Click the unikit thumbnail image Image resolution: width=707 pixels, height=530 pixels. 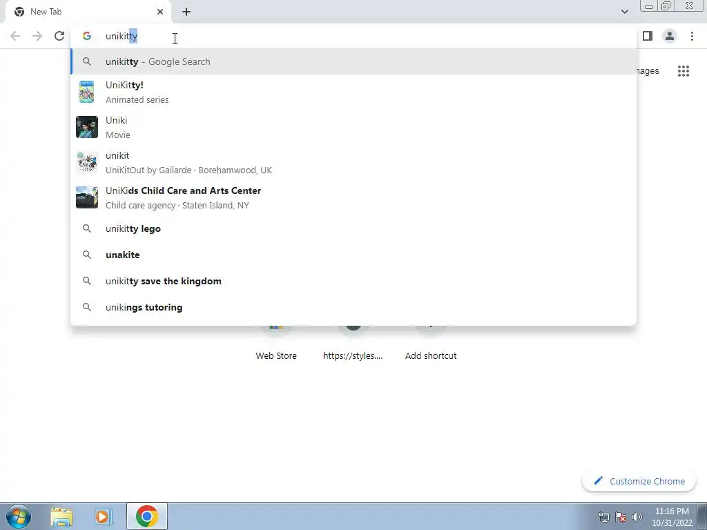coord(87,162)
